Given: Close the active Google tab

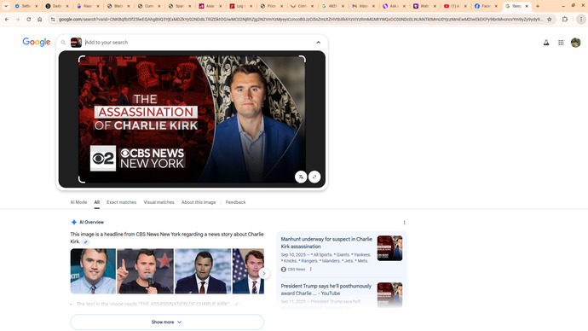Looking at the screenshot, I should 527,6.
